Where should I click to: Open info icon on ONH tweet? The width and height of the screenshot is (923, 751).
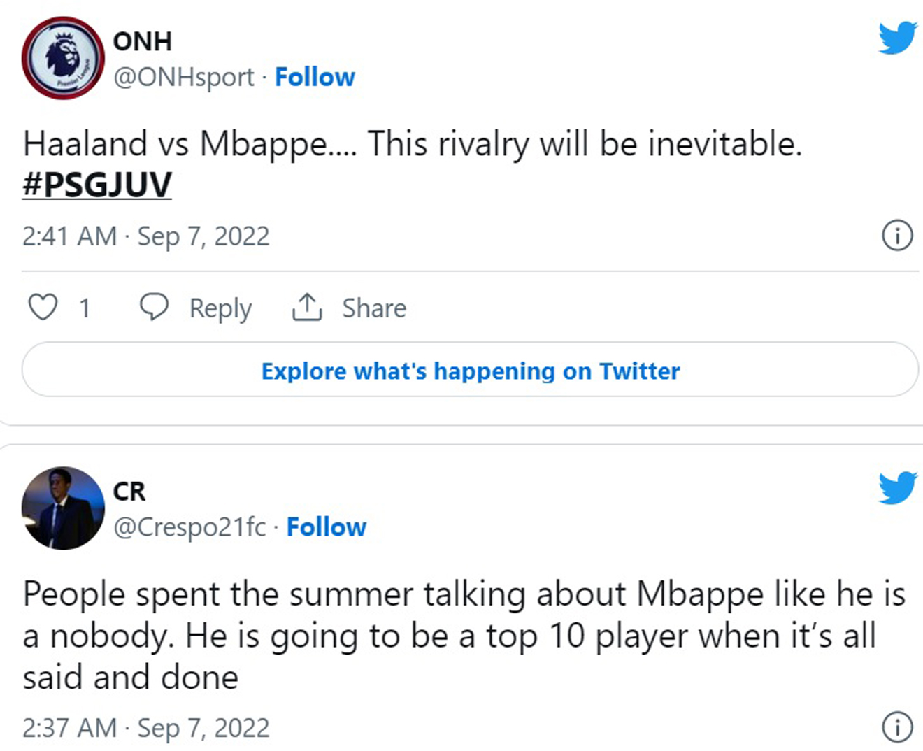click(897, 236)
